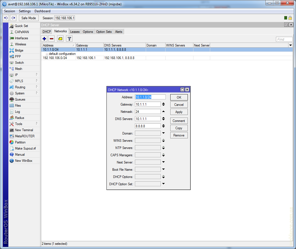Viewport: 296px width, 249px height.
Task: Click the blue plus add network icon
Action: point(44,39)
